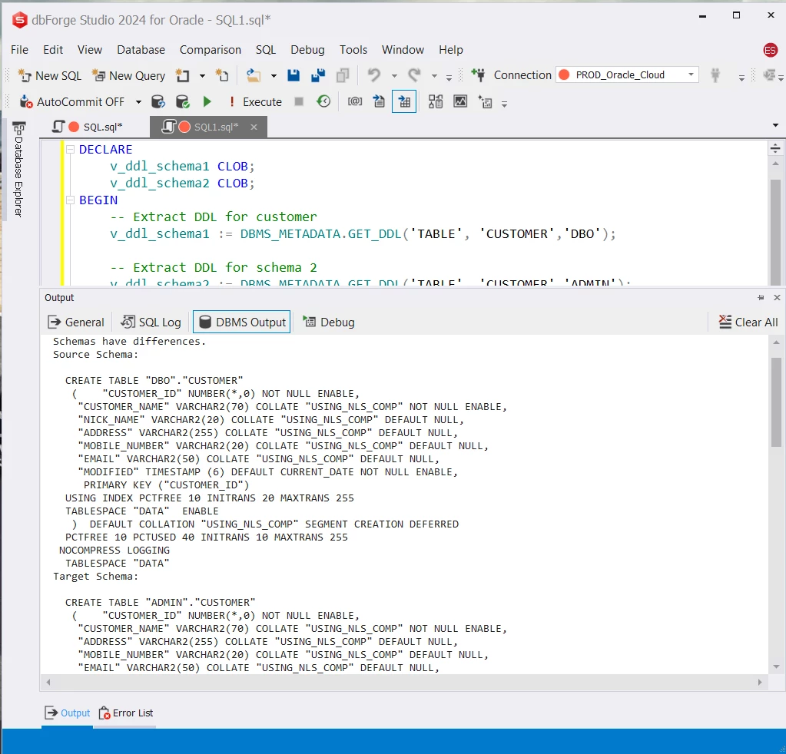Click the new file icon
Image resolution: width=786 pixels, height=754 pixels.
[x=221, y=76]
